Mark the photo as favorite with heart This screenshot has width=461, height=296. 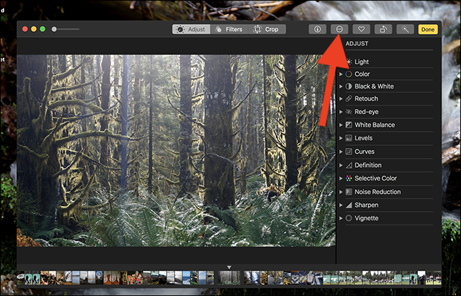[x=361, y=29]
